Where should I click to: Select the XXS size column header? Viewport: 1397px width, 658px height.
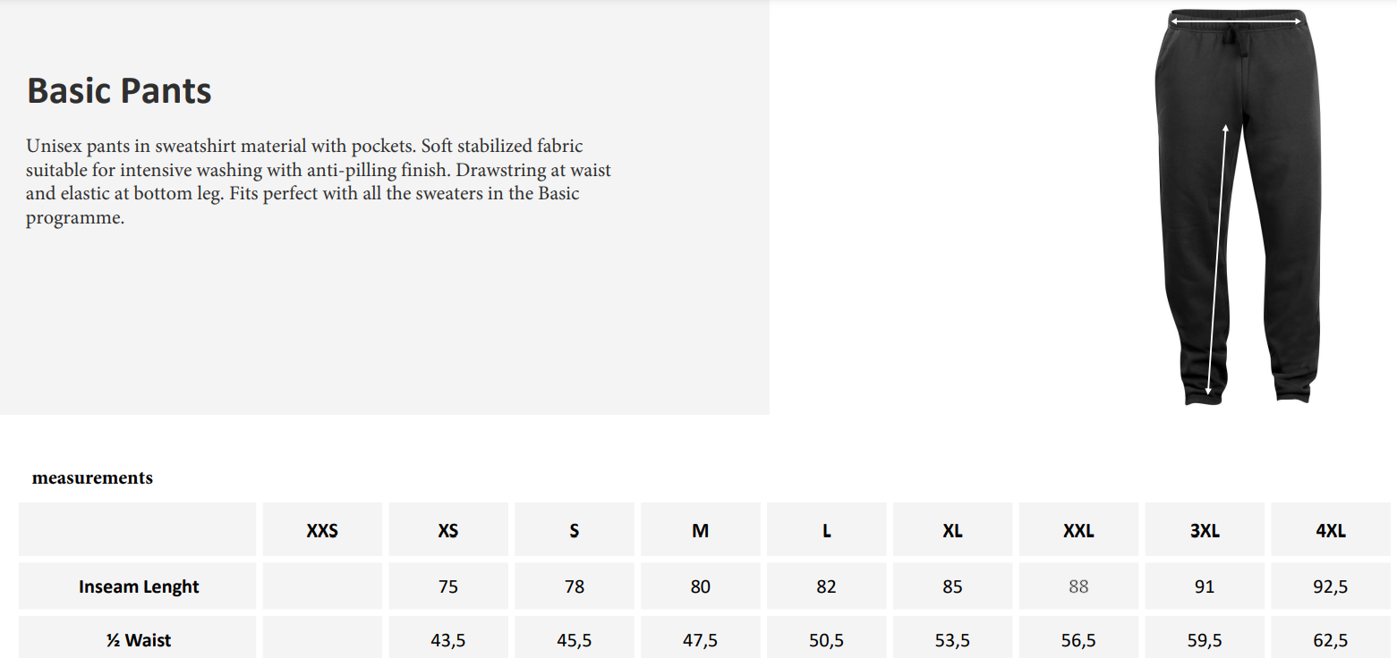click(x=322, y=530)
